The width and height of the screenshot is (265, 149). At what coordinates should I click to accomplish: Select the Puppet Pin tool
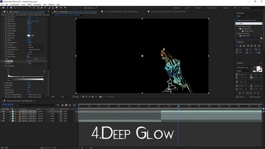(65, 8)
